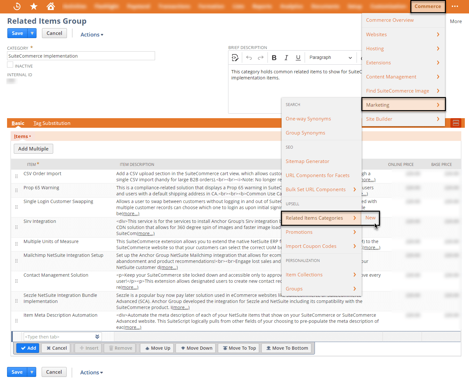Image resolution: width=469 pixels, height=383 pixels.
Task: Grab drag handle for Sirv Integration row
Action: pos(16,227)
